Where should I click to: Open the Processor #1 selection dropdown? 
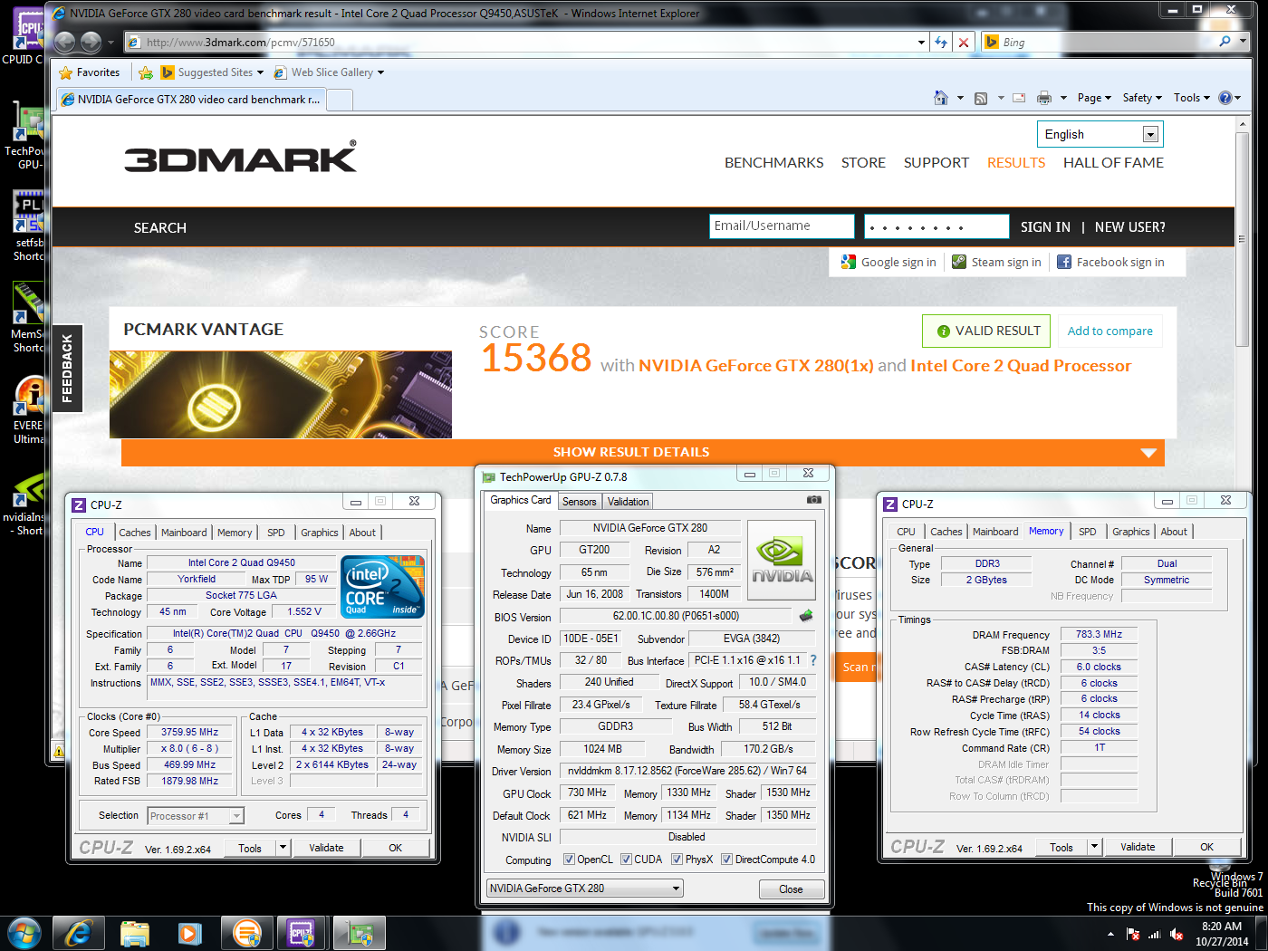coord(196,816)
